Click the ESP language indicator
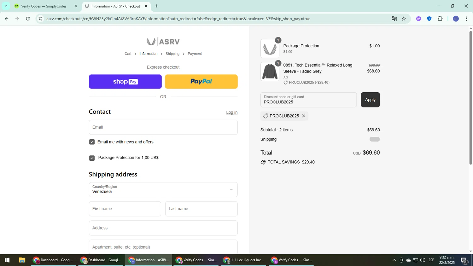The image size is (473, 266). pyautogui.click(x=431, y=260)
